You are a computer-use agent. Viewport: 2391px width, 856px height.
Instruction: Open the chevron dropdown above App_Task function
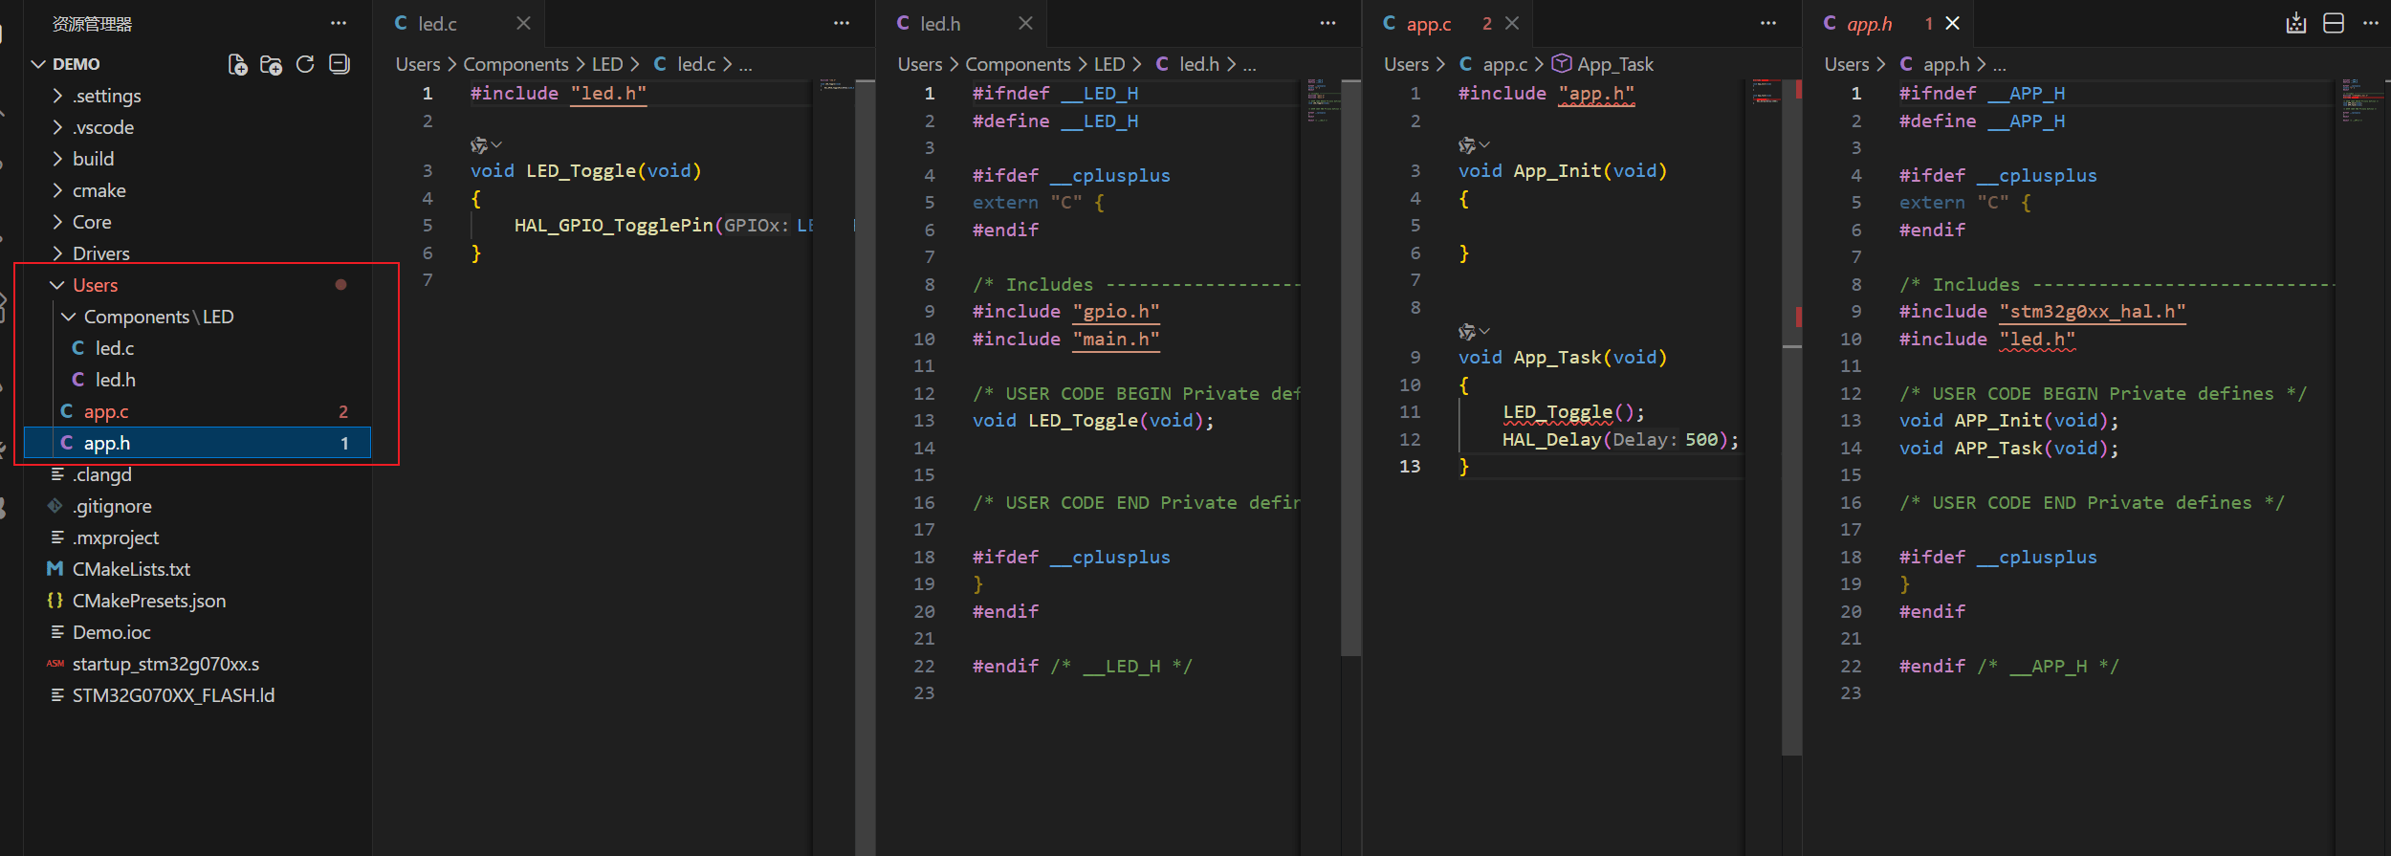(x=1484, y=332)
